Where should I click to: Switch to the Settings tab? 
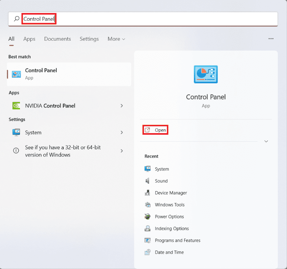pos(89,39)
